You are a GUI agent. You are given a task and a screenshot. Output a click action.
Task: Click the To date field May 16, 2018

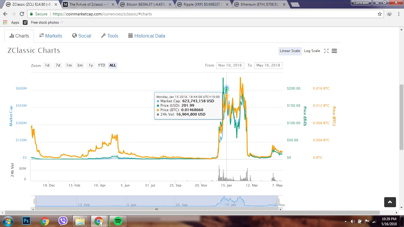[x=268, y=65]
